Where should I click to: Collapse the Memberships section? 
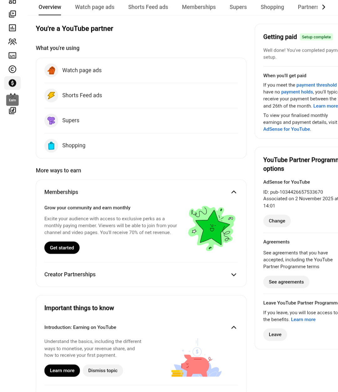click(x=234, y=192)
